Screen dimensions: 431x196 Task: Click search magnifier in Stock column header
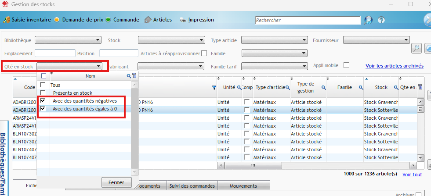click(x=396, y=88)
